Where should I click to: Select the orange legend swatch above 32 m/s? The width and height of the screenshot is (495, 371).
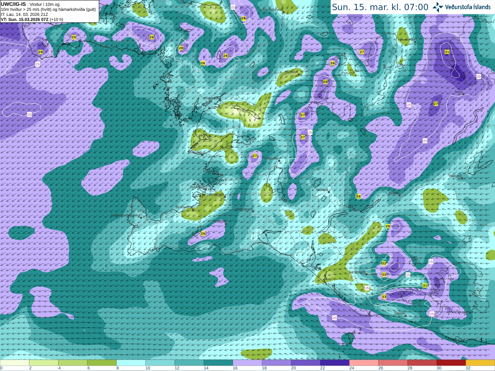coord(480,363)
